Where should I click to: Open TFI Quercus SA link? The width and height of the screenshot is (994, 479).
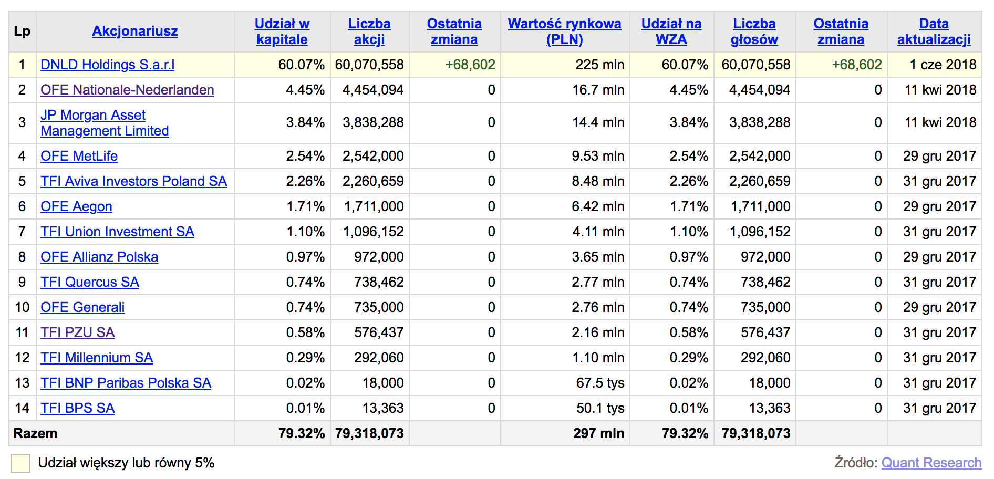90,282
